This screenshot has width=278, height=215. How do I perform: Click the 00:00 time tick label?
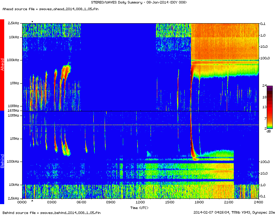point(22,202)
